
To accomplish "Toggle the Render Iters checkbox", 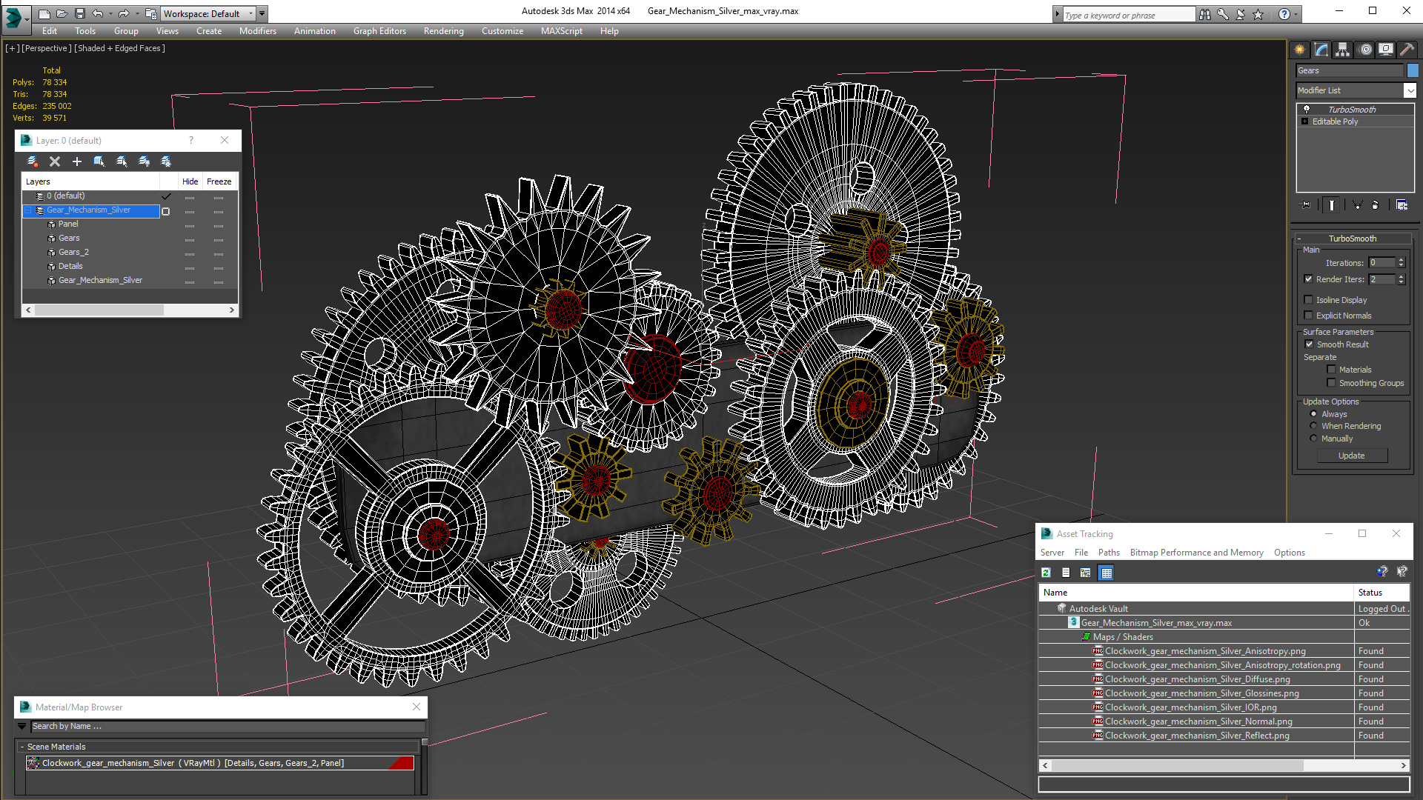I will tap(1308, 279).
